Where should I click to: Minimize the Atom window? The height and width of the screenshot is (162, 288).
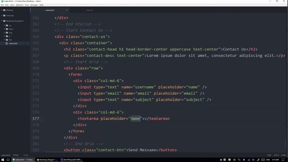tap(270, 1)
